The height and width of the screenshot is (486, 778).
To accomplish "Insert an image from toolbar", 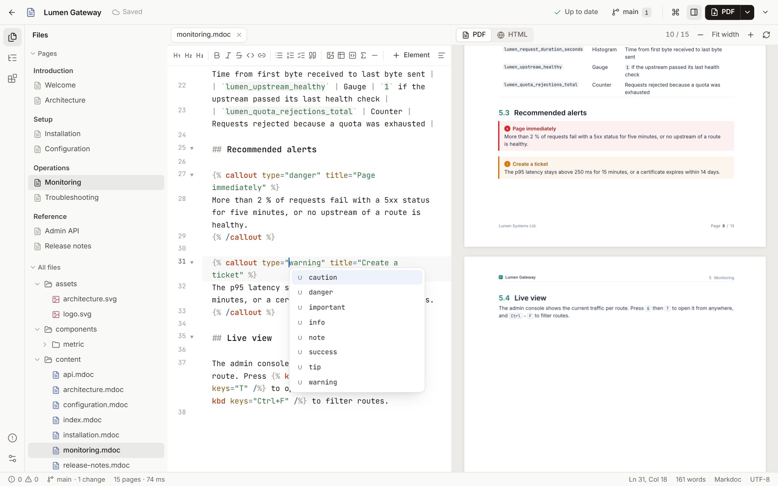I will [330, 55].
